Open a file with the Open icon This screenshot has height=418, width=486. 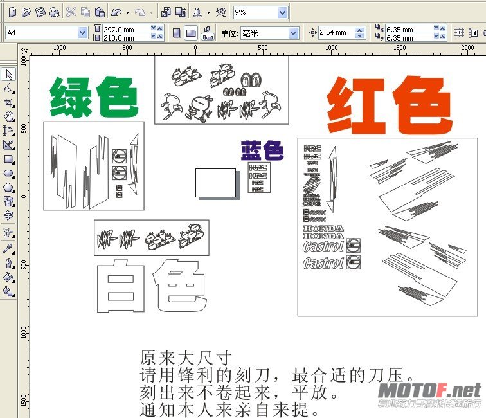[26, 12]
